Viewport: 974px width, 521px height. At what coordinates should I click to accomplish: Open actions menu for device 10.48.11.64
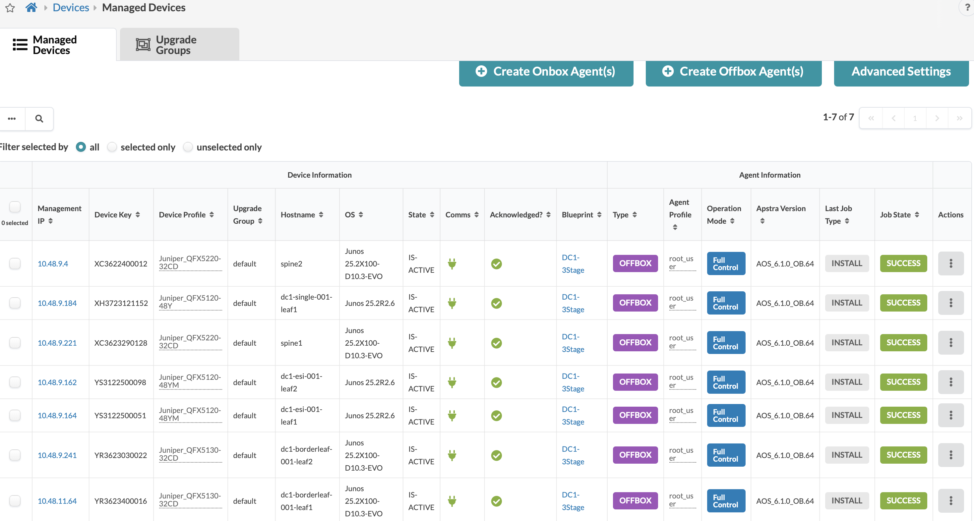click(x=950, y=500)
